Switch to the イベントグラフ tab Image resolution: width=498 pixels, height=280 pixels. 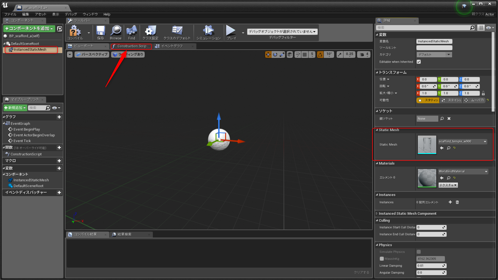click(x=174, y=46)
